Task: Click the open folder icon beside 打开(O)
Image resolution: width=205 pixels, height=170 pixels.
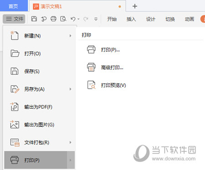Action: click(x=15, y=53)
